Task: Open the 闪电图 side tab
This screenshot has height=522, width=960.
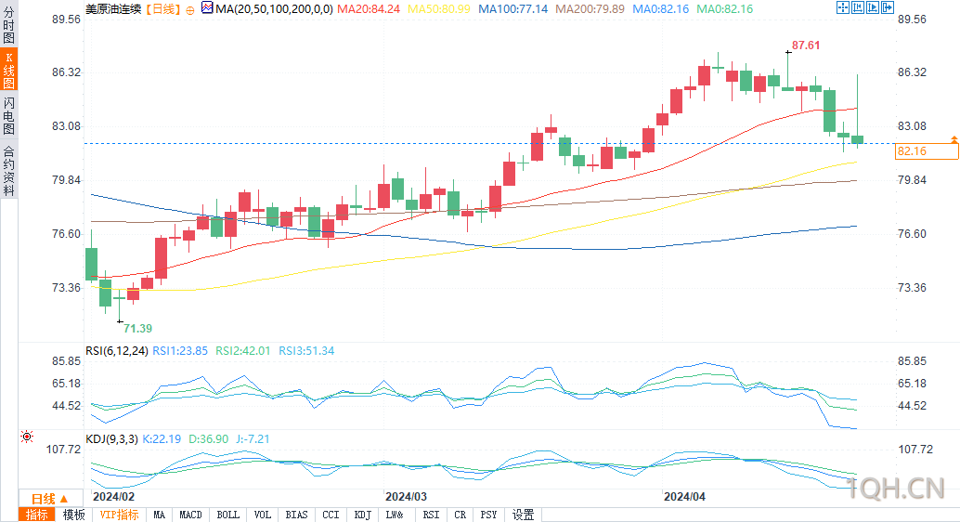Action: 8,116
